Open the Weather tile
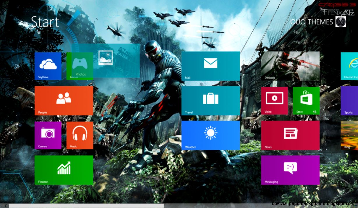 (x=211, y=135)
